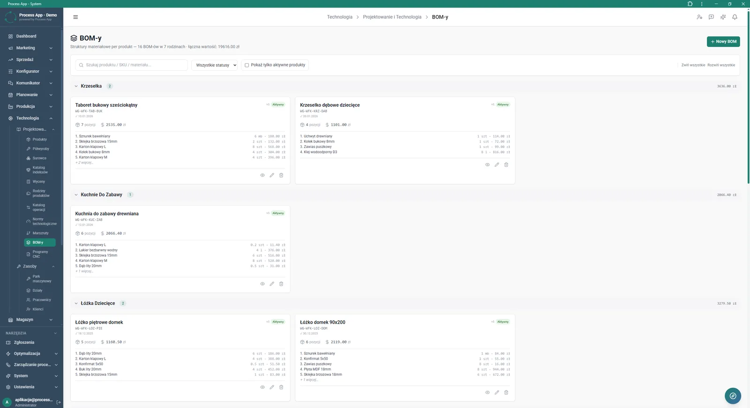Delete the Łóżko domek 90x200 BOM

[506, 393]
